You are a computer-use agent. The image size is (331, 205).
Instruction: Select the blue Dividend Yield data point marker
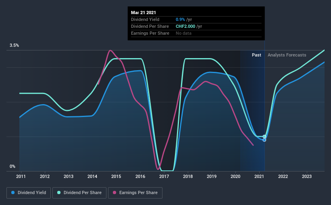point(264,140)
